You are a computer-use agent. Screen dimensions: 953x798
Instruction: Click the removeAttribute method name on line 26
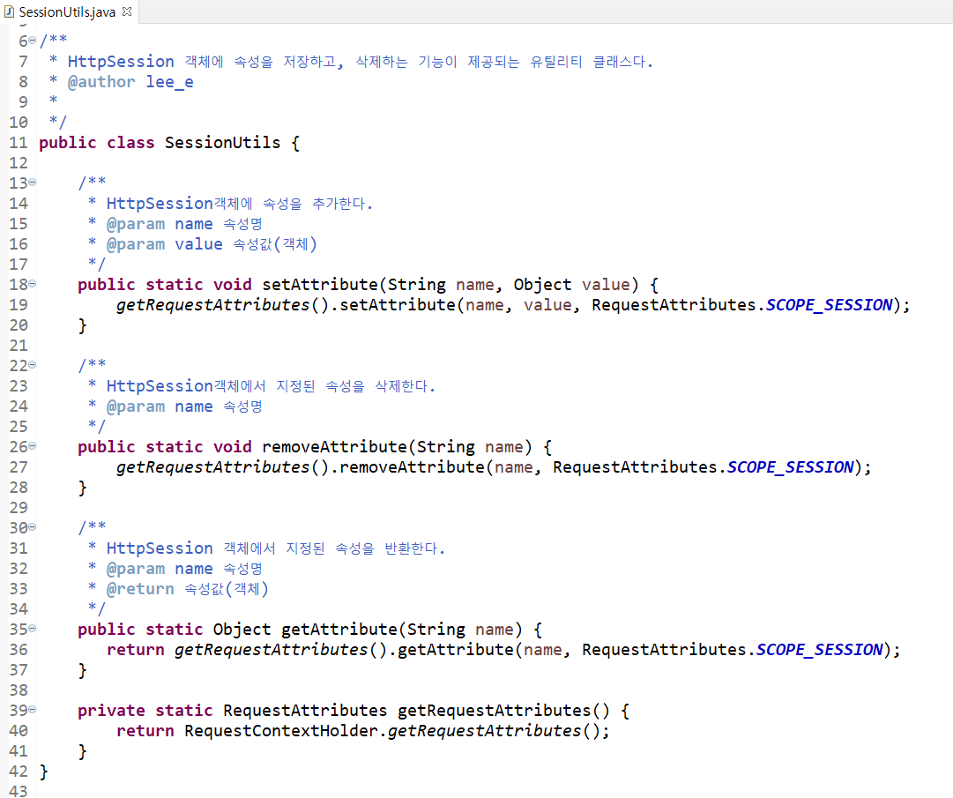point(334,447)
